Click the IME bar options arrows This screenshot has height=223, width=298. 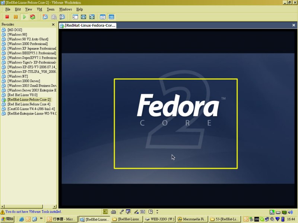[157, 211]
